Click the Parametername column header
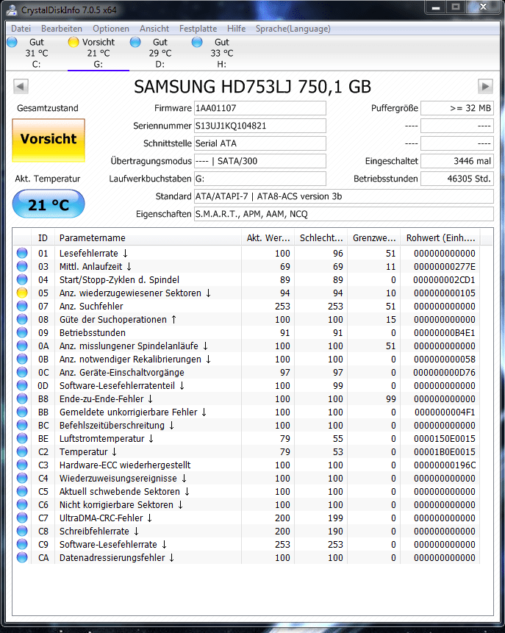 (148, 237)
